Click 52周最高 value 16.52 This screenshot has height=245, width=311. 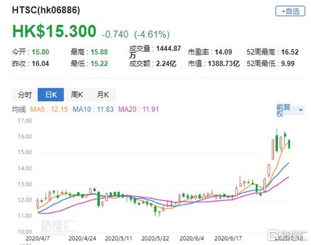(290, 52)
